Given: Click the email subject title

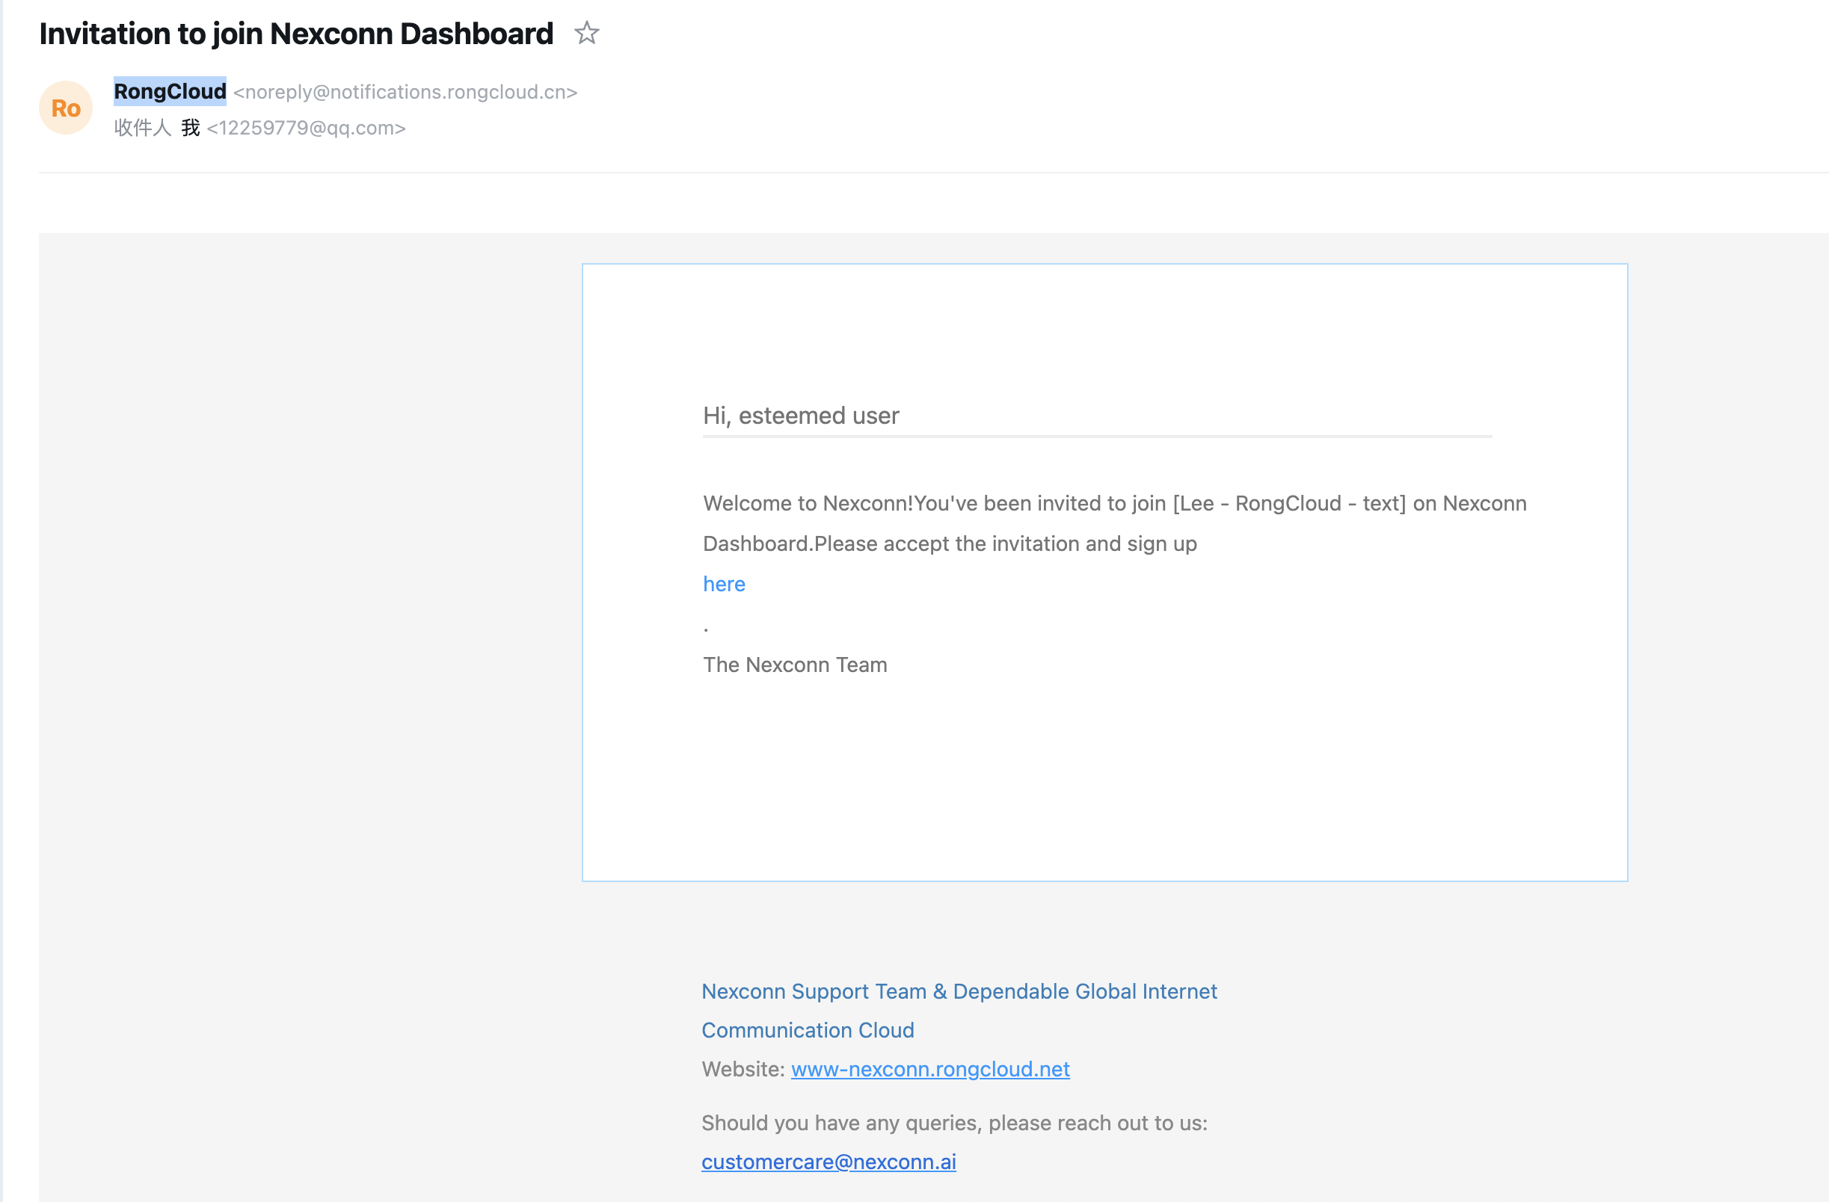Looking at the screenshot, I should tap(296, 34).
